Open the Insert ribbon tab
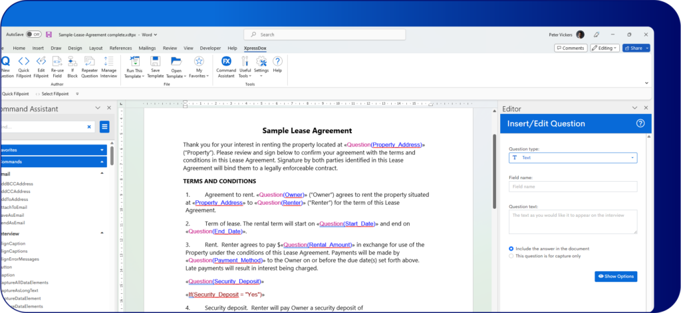Viewport: 681px width, 313px height. [38, 48]
